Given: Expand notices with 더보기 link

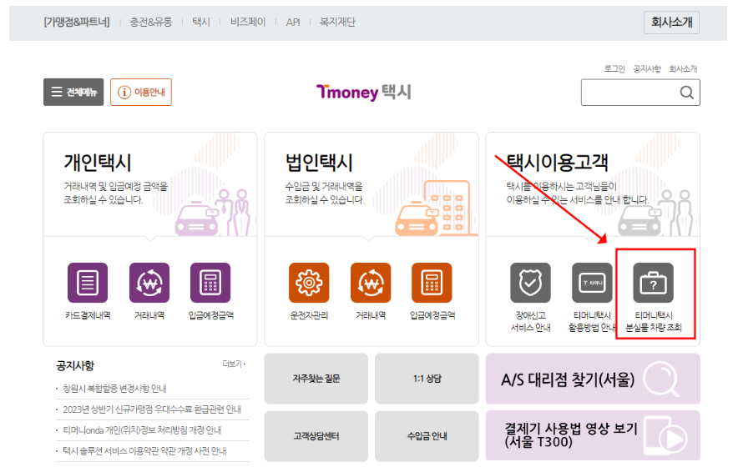Looking at the screenshot, I should (234, 364).
